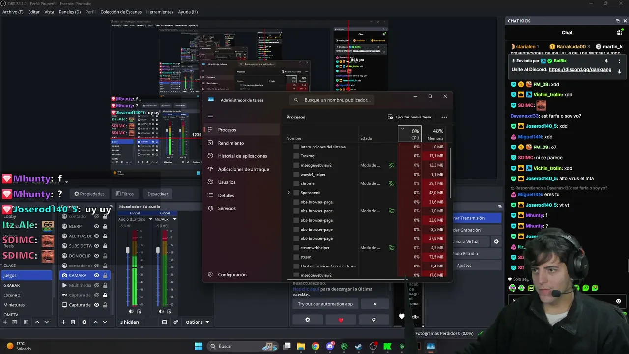Mute the Audio del escritorio channel
The height and width of the screenshot is (354, 629).
coord(131,311)
